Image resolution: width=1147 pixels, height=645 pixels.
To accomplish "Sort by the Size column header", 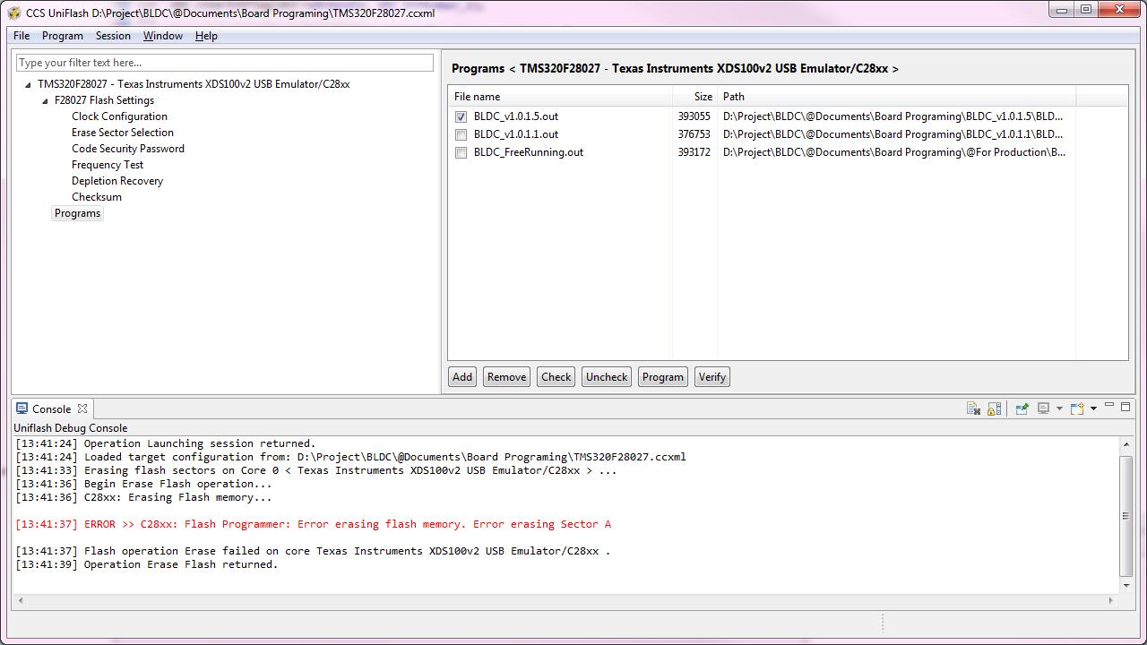I will (695, 97).
